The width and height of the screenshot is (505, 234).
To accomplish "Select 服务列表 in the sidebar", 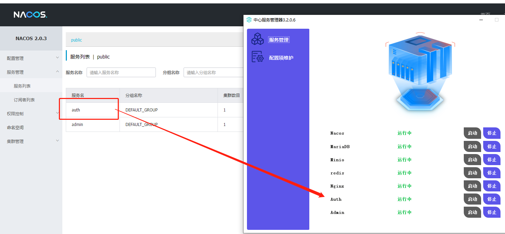I will tap(22, 86).
